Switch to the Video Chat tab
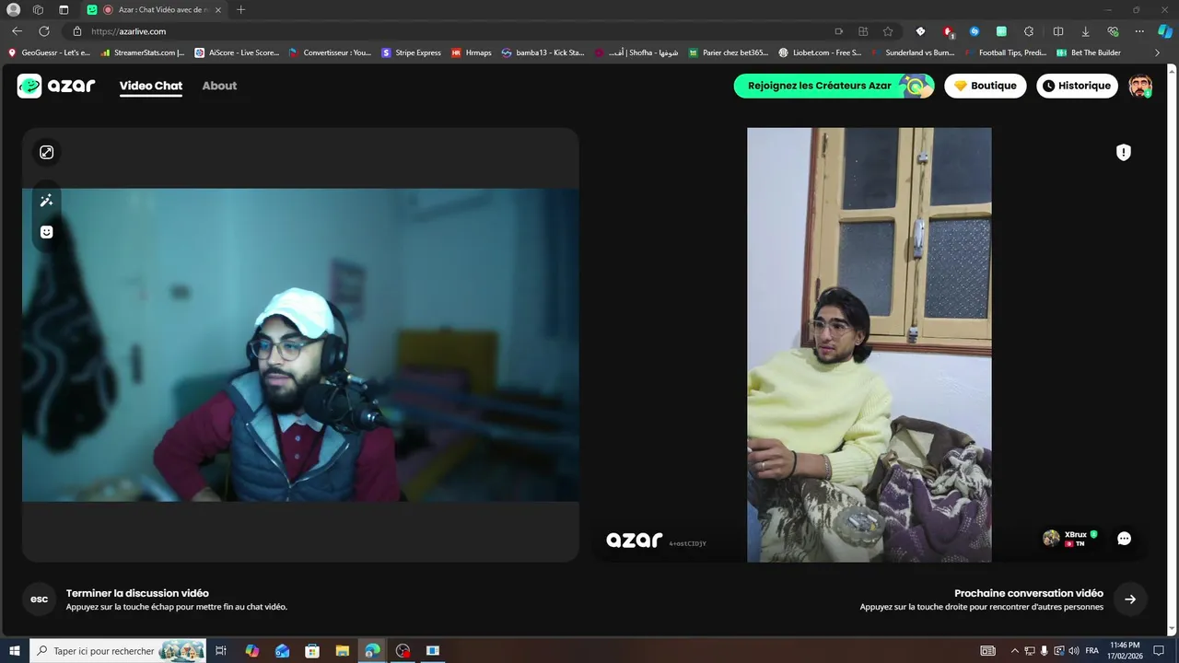Viewport: 1179px width, 663px height. pyautogui.click(x=151, y=86)
